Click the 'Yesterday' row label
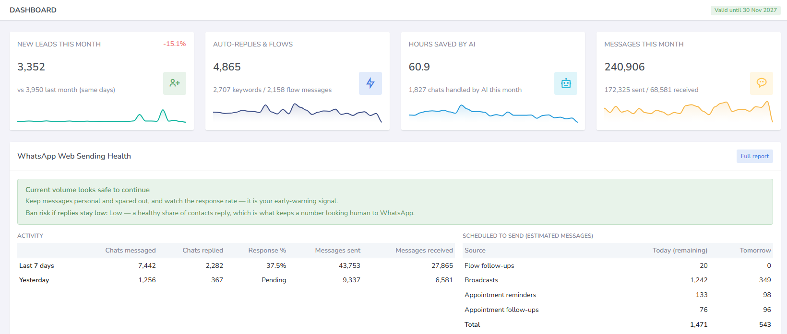 coord(34,280)
